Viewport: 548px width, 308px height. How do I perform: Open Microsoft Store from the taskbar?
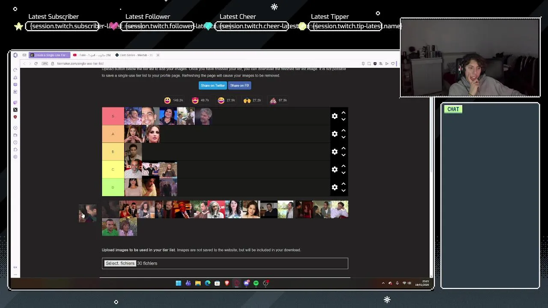217,283
